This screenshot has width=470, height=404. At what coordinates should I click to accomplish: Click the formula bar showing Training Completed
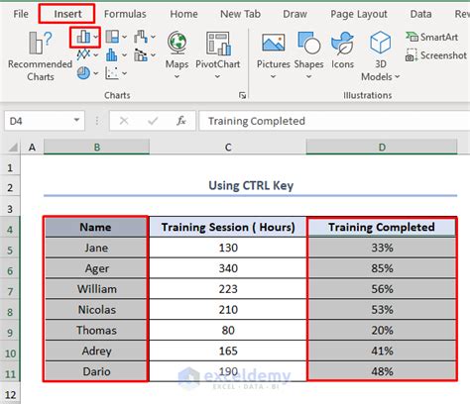[334, 121]
